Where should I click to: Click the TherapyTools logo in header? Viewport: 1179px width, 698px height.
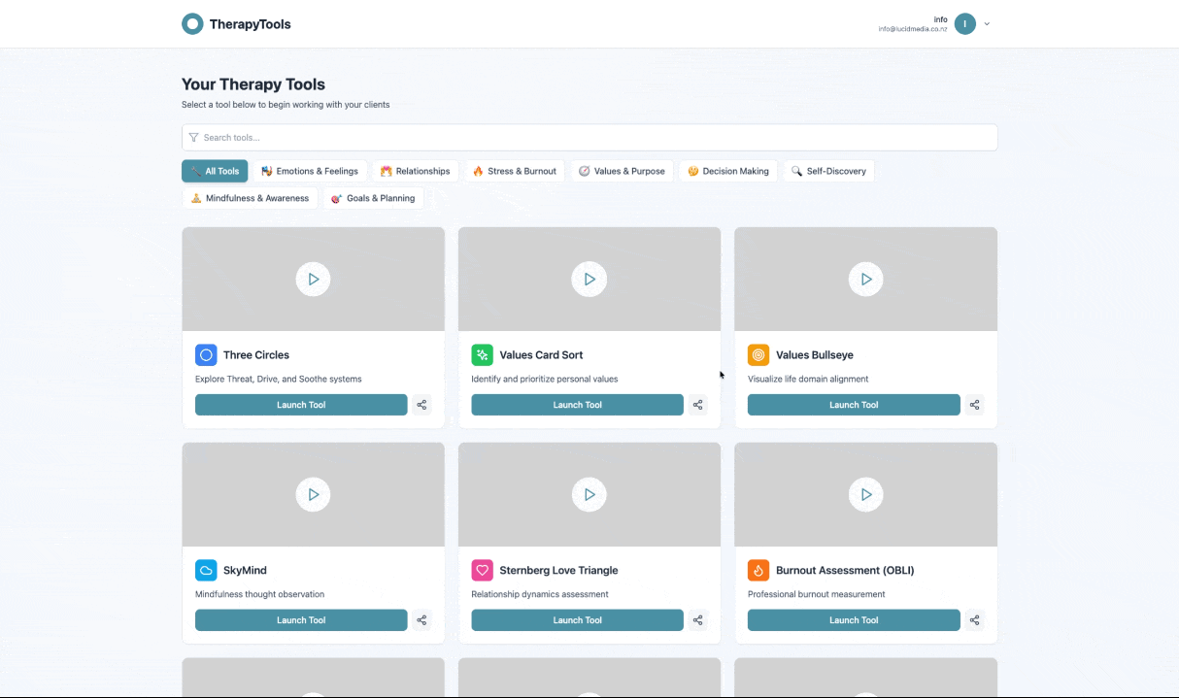pyautogui.click(x=236, y=24)
